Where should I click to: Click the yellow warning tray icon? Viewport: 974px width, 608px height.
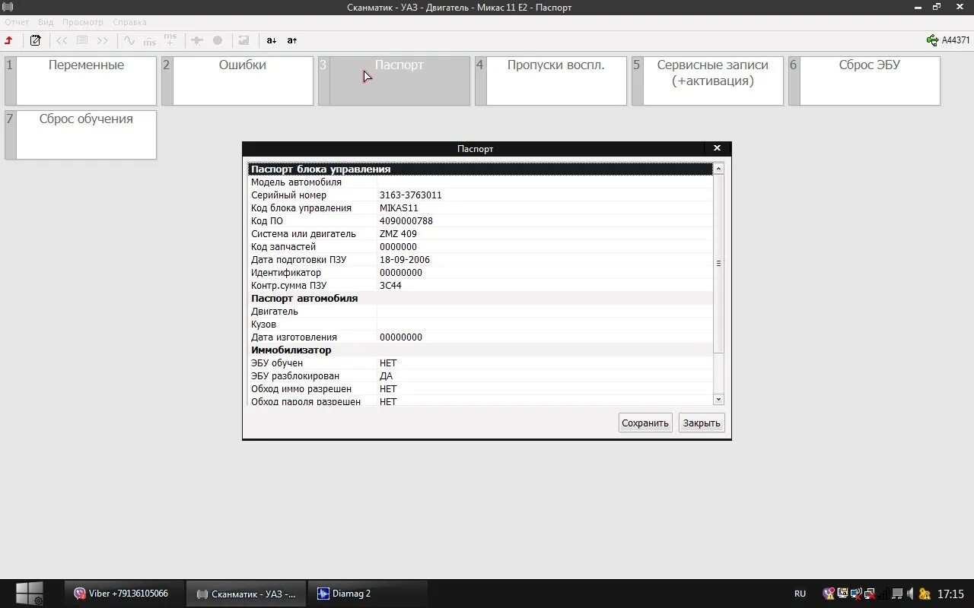[x=925, y=594]
